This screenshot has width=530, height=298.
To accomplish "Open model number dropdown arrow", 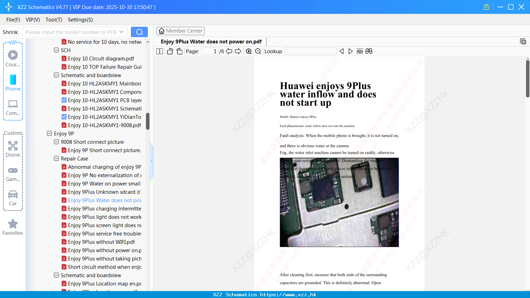I will pyautogui.click(x=121, y=32).
